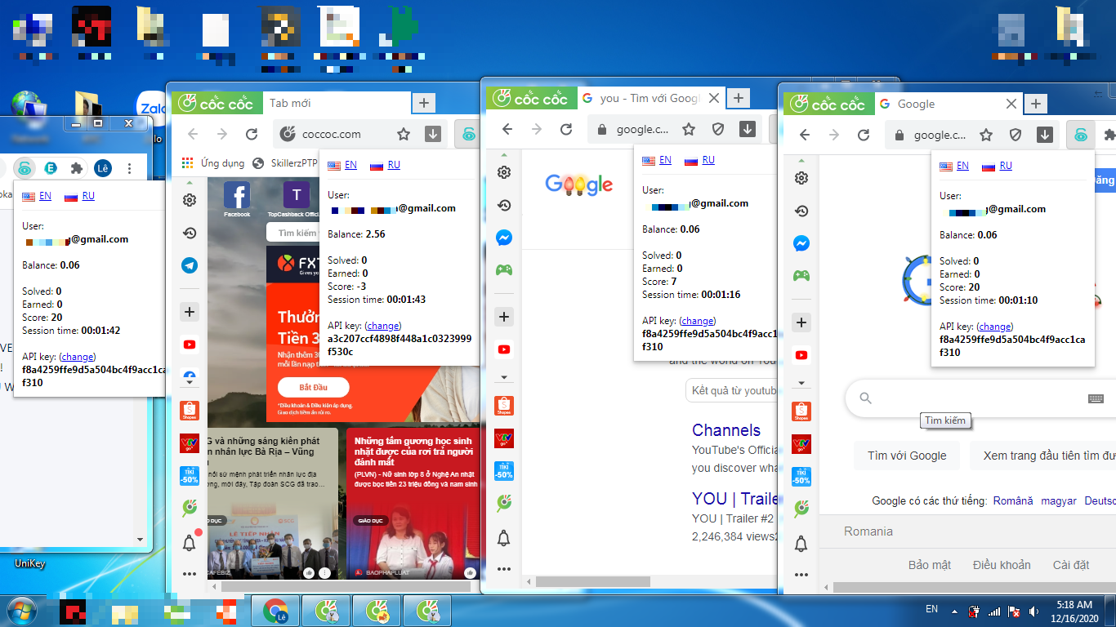Open Chrome from the taskbar
This screenshot has width=1116, height=627.
[275, 611]
